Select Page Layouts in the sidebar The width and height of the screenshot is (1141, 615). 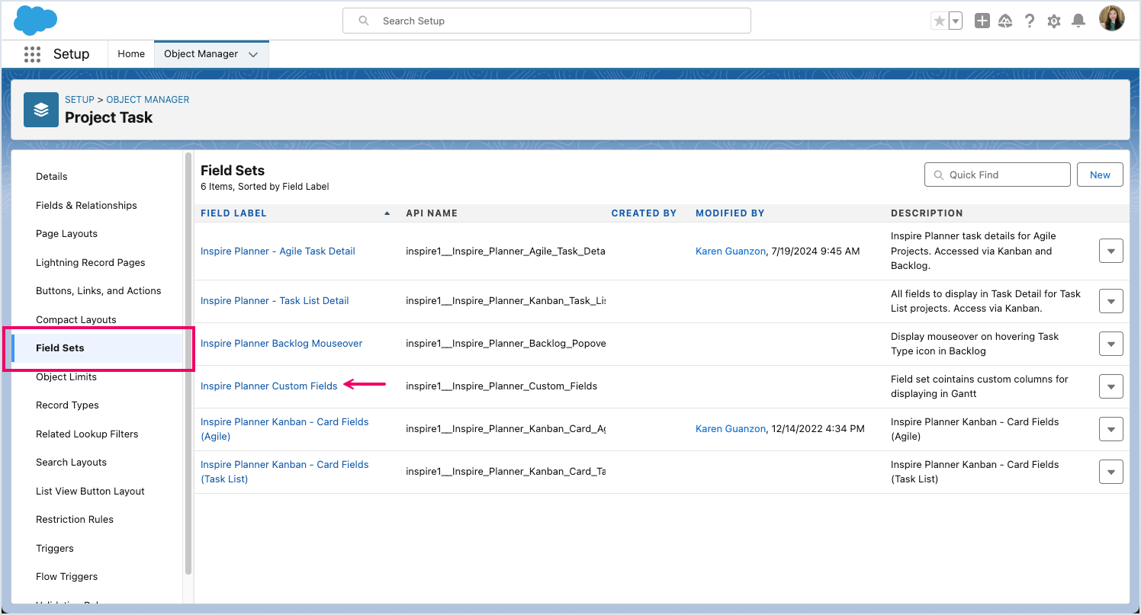pos(66,233)
